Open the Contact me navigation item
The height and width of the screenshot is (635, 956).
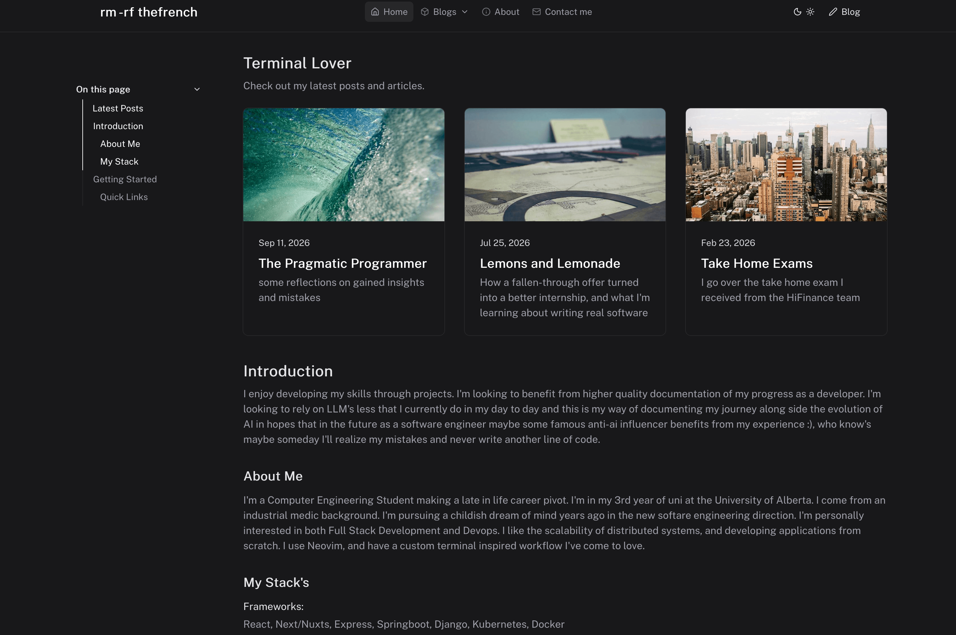(562, 12)
